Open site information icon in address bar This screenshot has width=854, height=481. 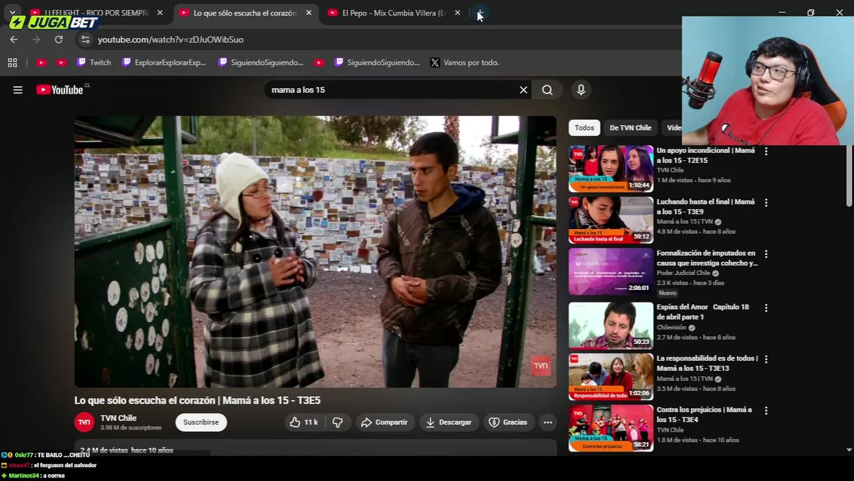(85, 39)
